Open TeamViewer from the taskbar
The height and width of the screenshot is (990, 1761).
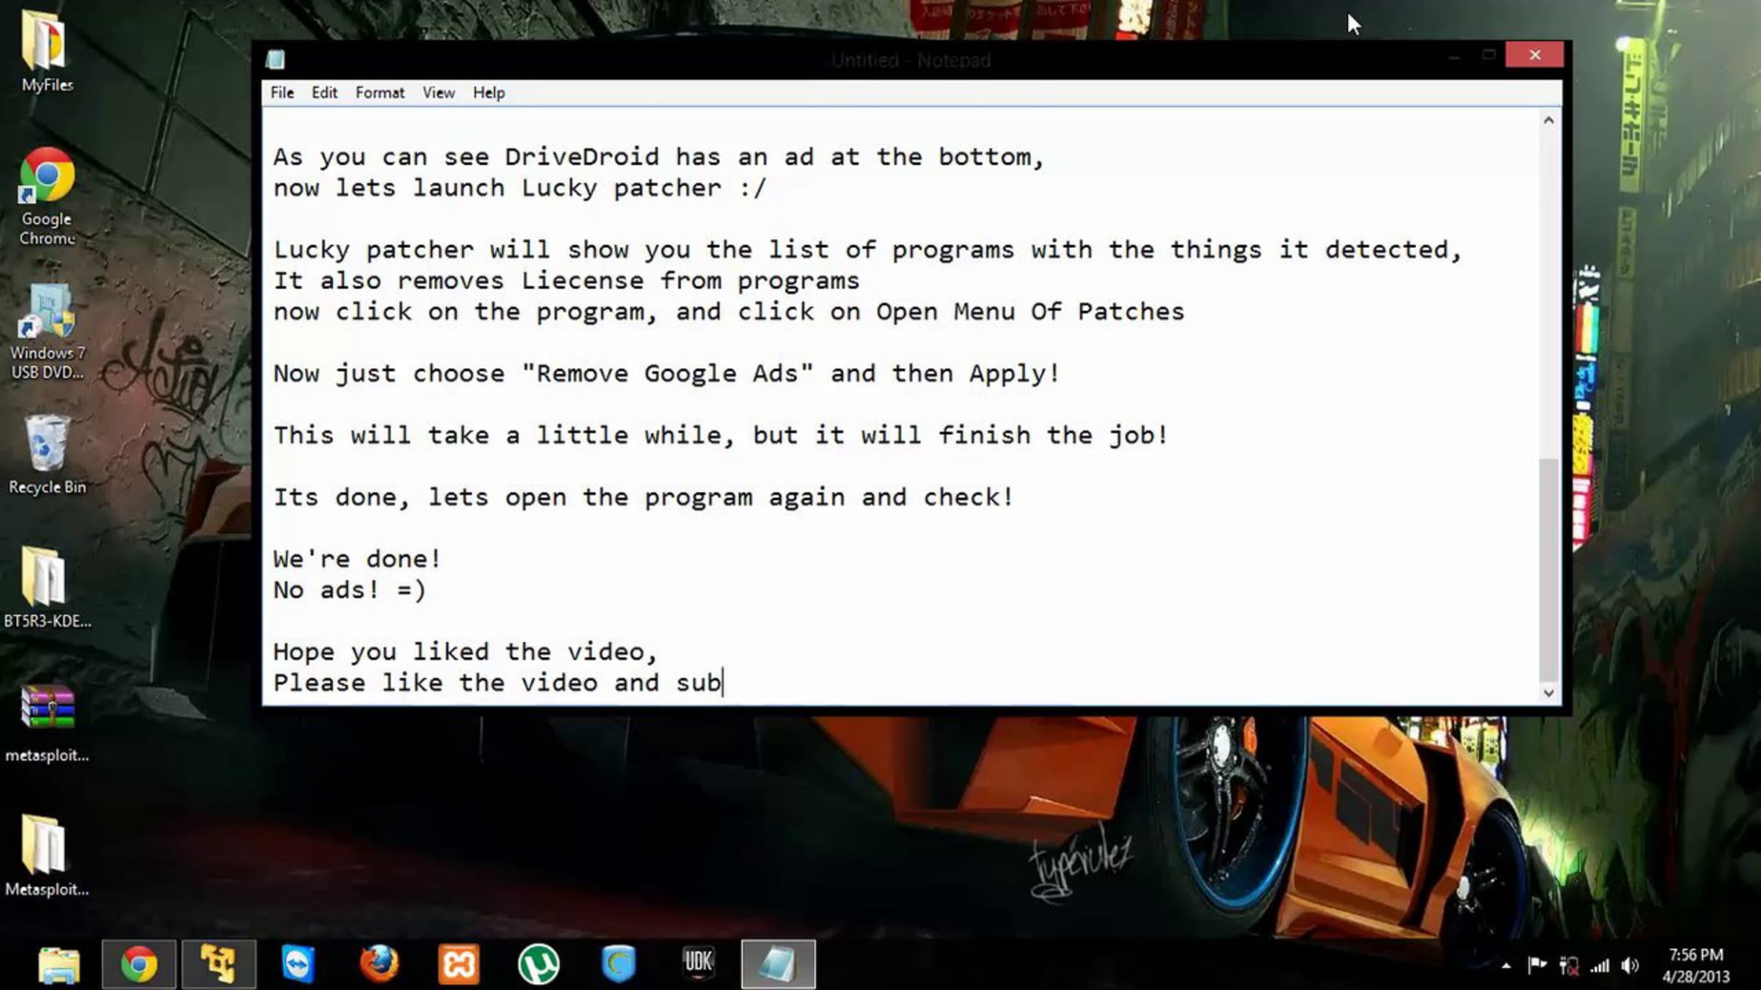(x=299, y=964)
